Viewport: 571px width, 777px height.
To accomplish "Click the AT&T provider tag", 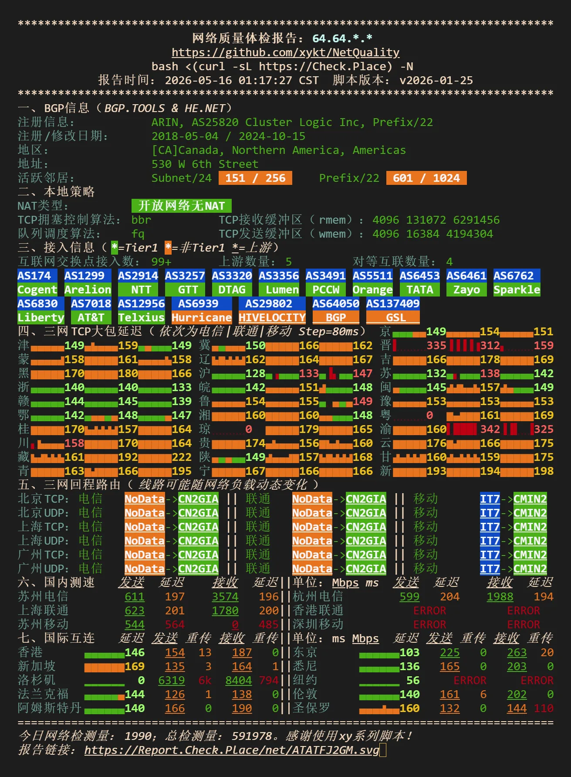I will 91,317.
